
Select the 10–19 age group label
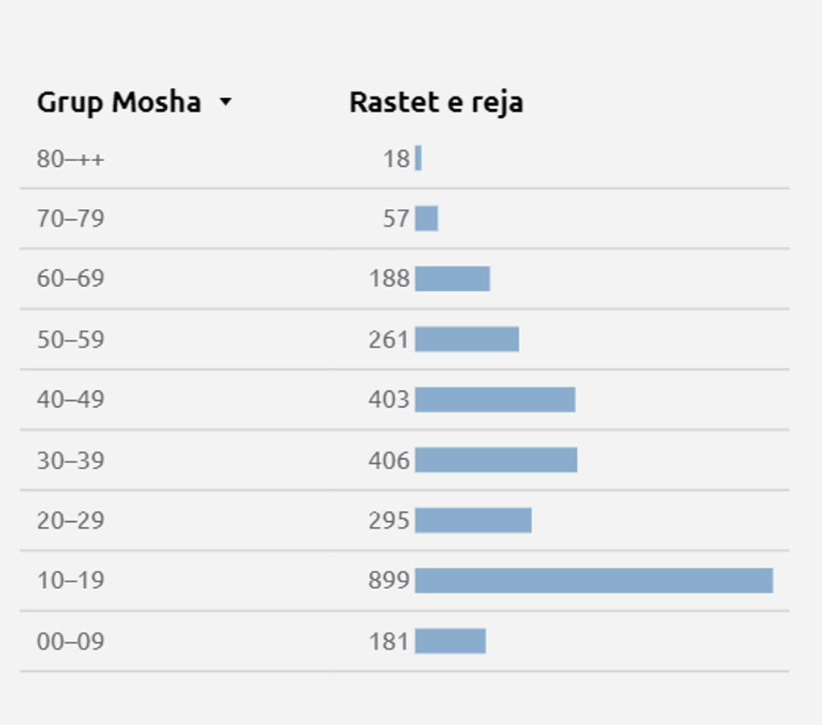(70, 581)
